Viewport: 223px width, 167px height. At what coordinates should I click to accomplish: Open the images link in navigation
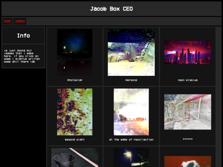pos(20,21)
